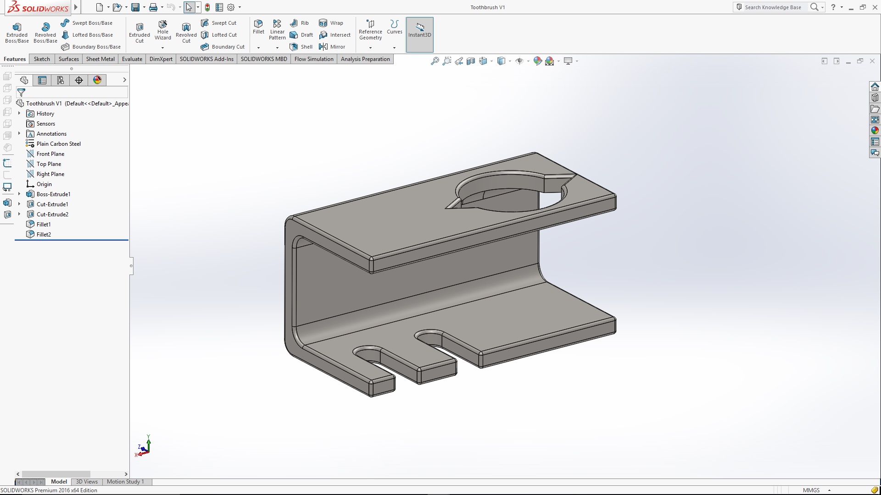
Task: Open Curves dropdown arrow
Action: coord(394,48)
